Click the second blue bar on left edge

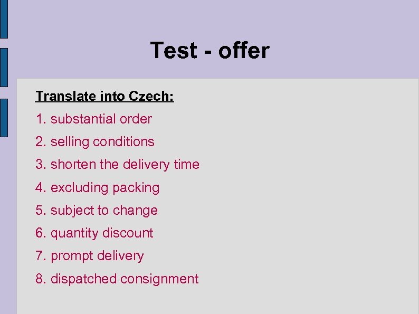pyautogui.click(x=4, y=67)
